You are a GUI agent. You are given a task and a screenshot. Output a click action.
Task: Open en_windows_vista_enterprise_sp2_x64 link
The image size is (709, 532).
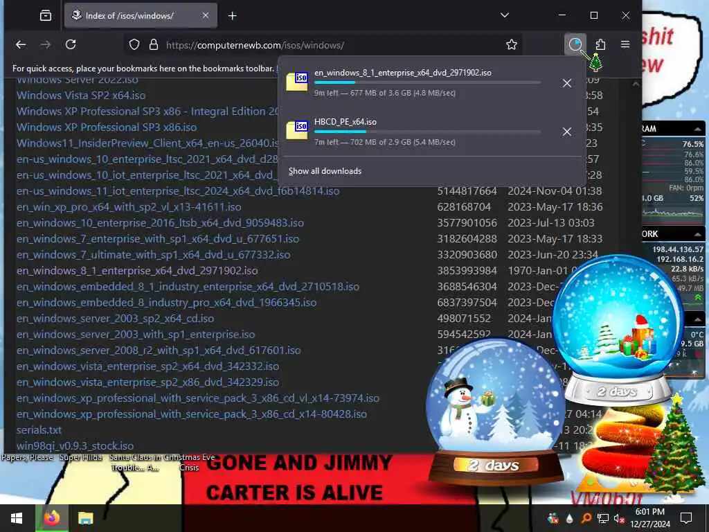148,366
